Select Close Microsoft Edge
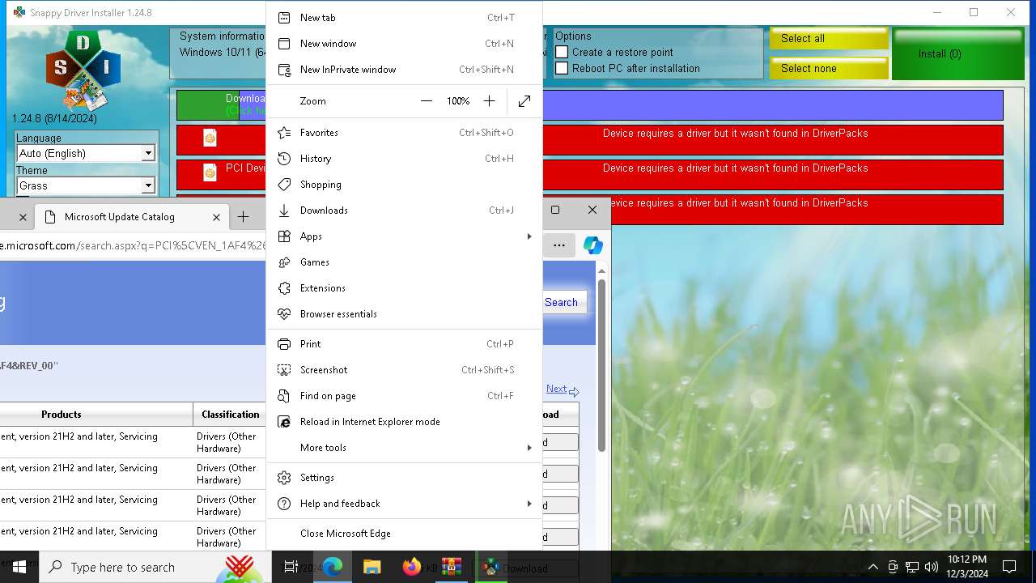 pos(404,534)
